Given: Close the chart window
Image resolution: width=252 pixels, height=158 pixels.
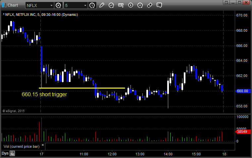Looking at the screenshot, I should click(246, 2).
